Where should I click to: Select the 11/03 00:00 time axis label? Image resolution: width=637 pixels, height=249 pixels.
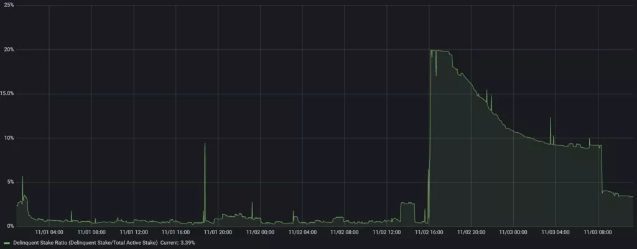point(513,232)
